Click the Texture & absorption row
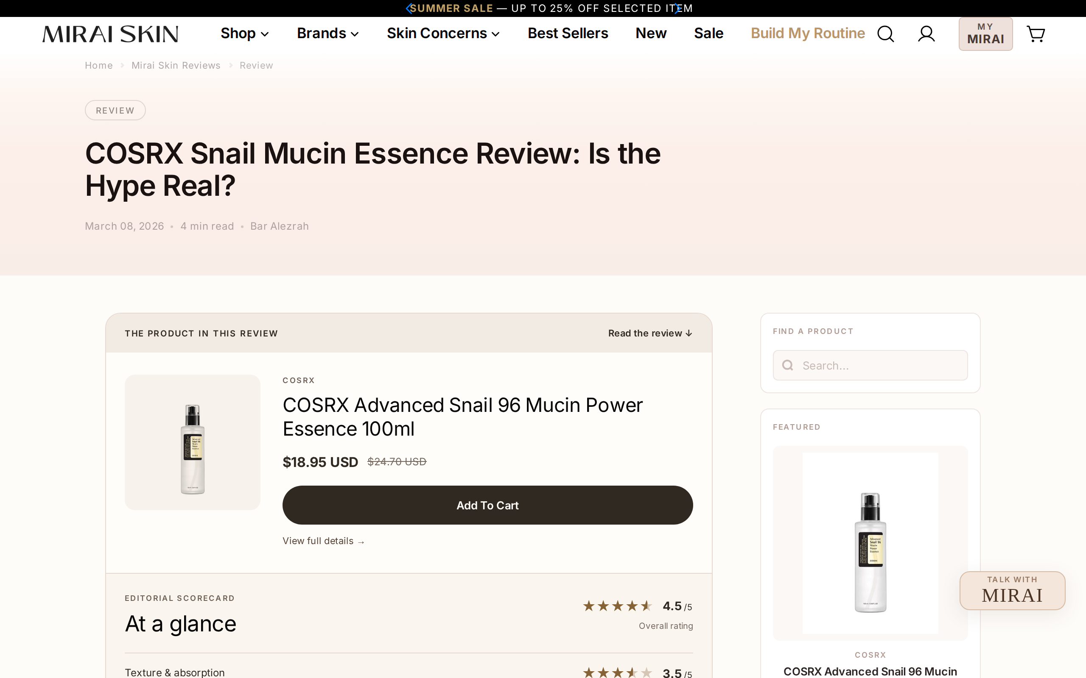This screenshot has width=1086, height=678. pyautogui.click(x=409, y=672)
